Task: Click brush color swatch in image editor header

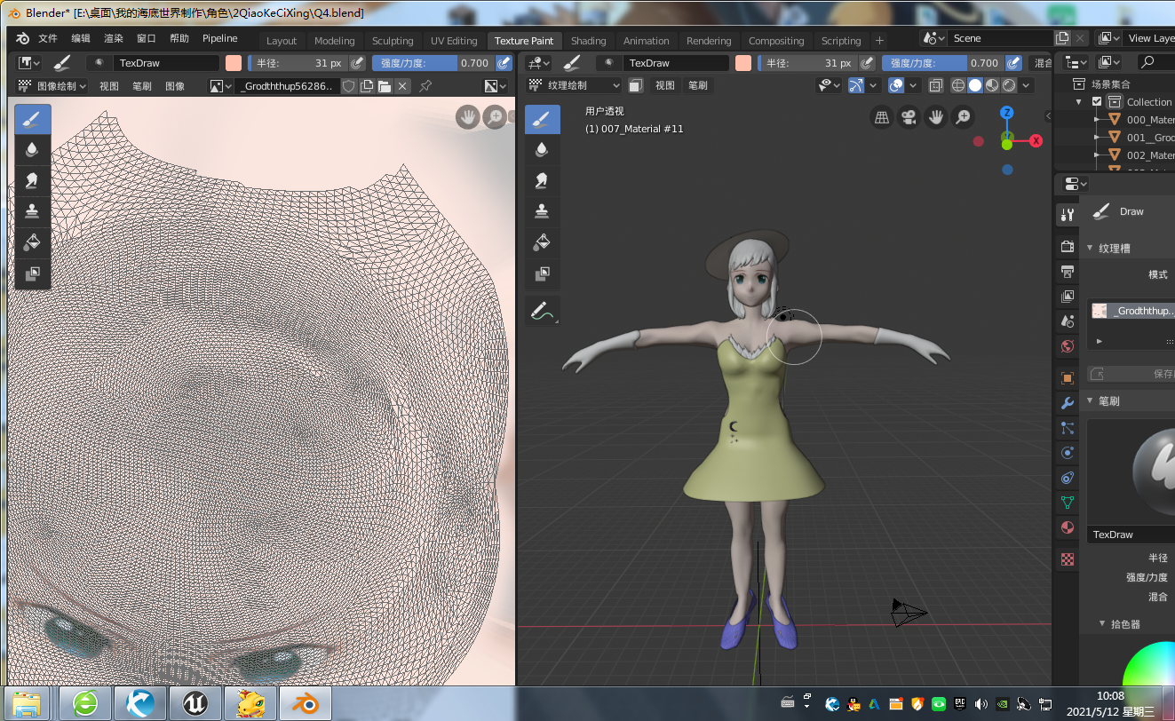Action: (x=234, y=63)
